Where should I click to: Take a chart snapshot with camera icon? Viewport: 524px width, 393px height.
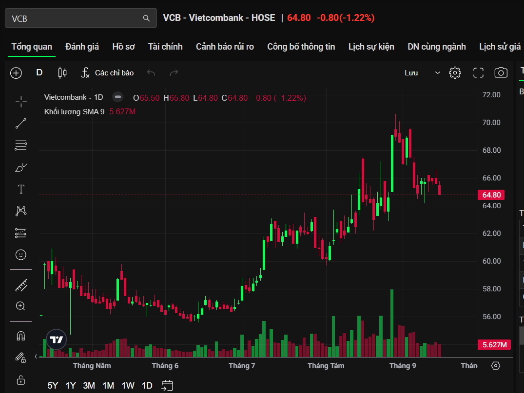coord(501,72)
